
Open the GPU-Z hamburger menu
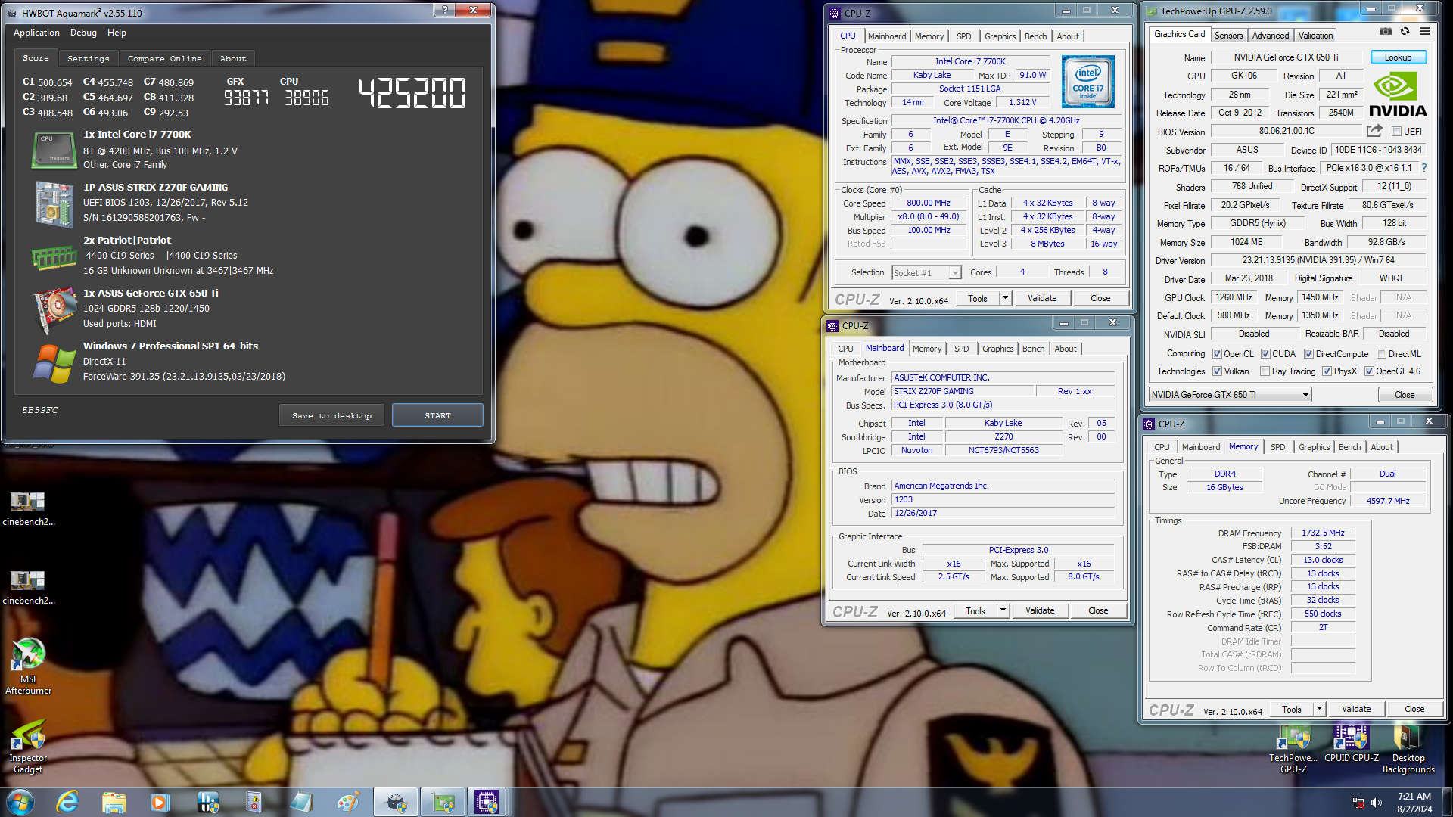pyautogui.click(x=1424, y=32)
